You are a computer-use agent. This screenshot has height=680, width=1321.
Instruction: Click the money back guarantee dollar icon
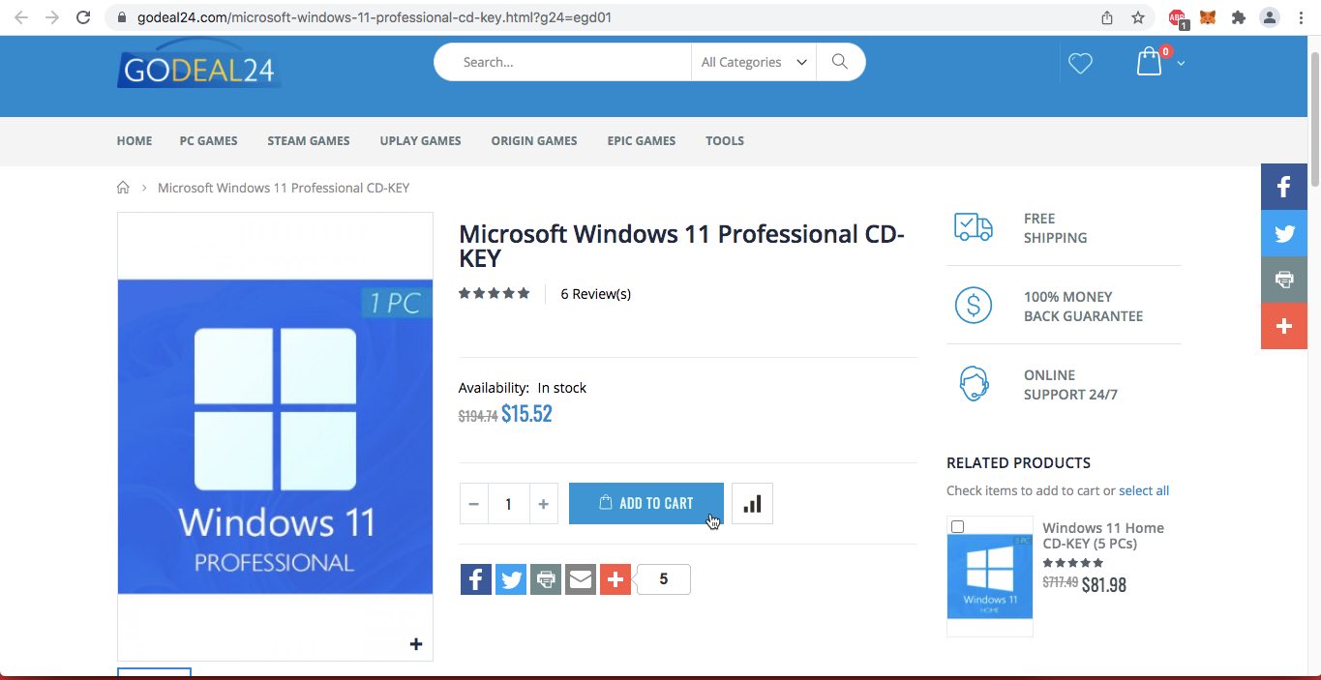[x=973, y=306]
